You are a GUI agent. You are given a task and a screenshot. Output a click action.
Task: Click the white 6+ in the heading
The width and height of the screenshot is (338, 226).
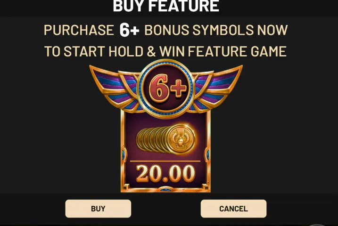(x=129, y=30)
